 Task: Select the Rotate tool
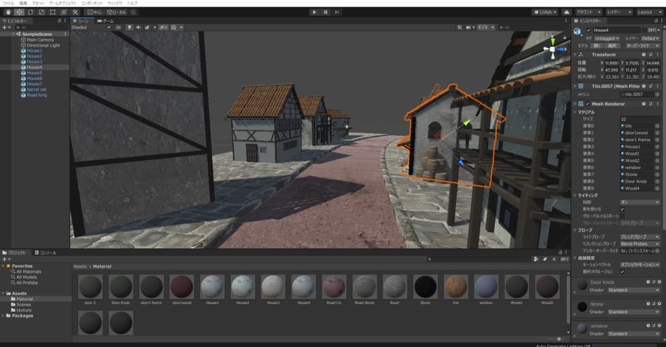30,12
